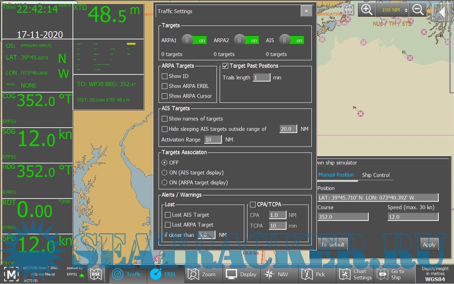Toggle the ARPA1 targets switch
The image size is (454, 284).
[194, 40]
